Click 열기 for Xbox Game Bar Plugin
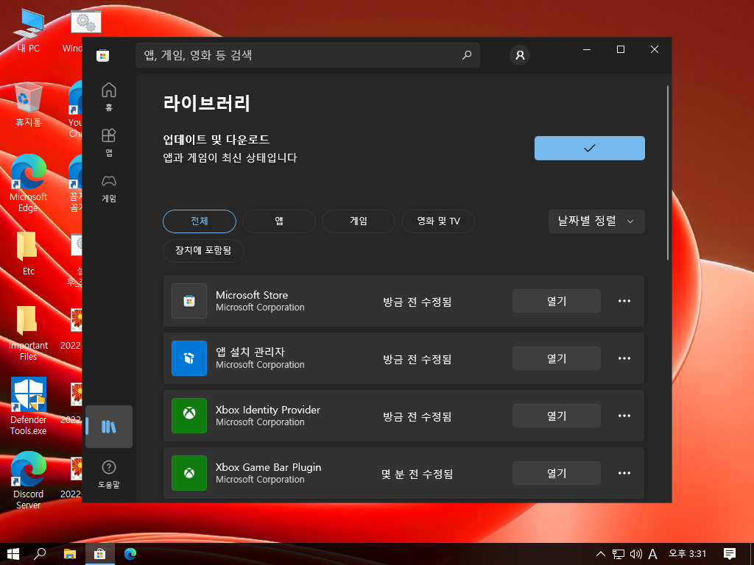Image resolution: width=754 pixels, height=565 pixels. click(x=557, y=473)
